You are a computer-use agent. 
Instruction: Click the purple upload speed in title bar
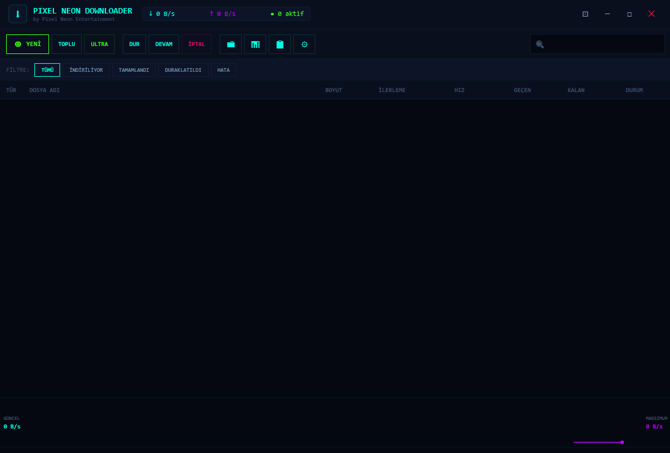pos(222,14)
